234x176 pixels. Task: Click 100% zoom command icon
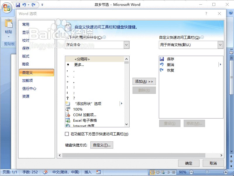[68, 109]
